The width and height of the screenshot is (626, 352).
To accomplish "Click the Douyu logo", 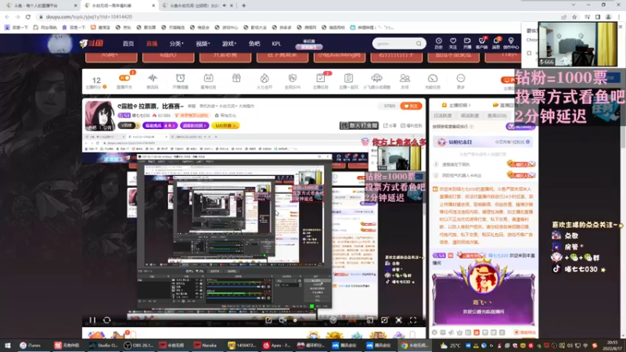I will click(91, 43).
